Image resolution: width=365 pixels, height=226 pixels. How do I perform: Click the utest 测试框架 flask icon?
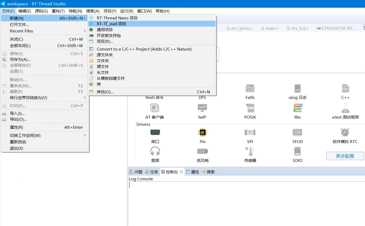345,108
